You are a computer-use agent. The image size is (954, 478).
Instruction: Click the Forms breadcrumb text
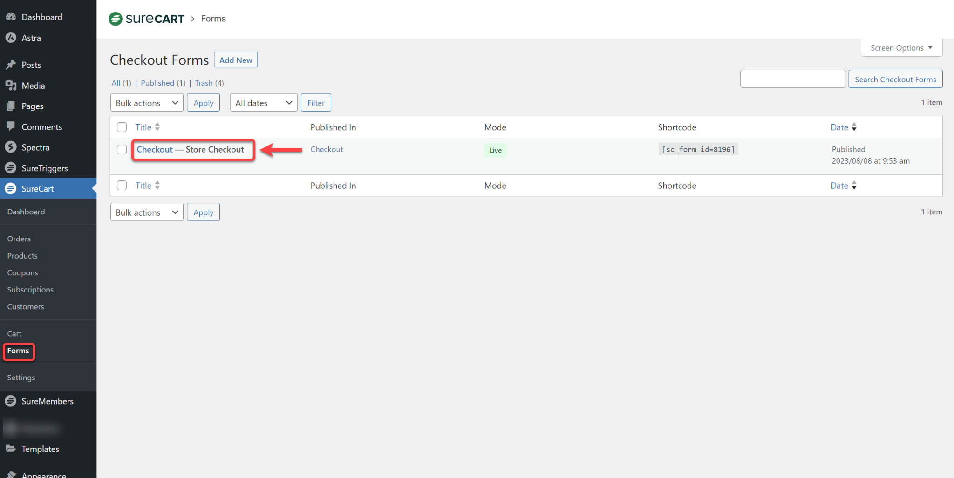213,19
